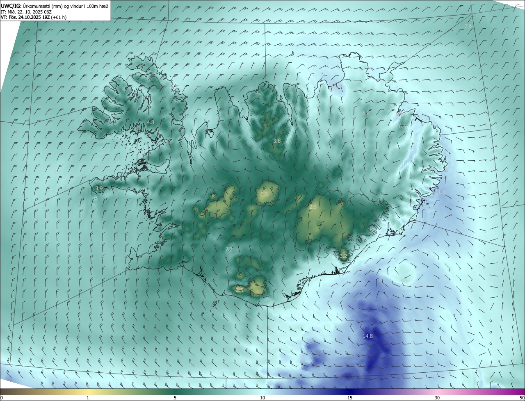The height and width of the screenshot is (401, 525).
Task: Click the 6.8 value label
Action: [x=366, y=113]
